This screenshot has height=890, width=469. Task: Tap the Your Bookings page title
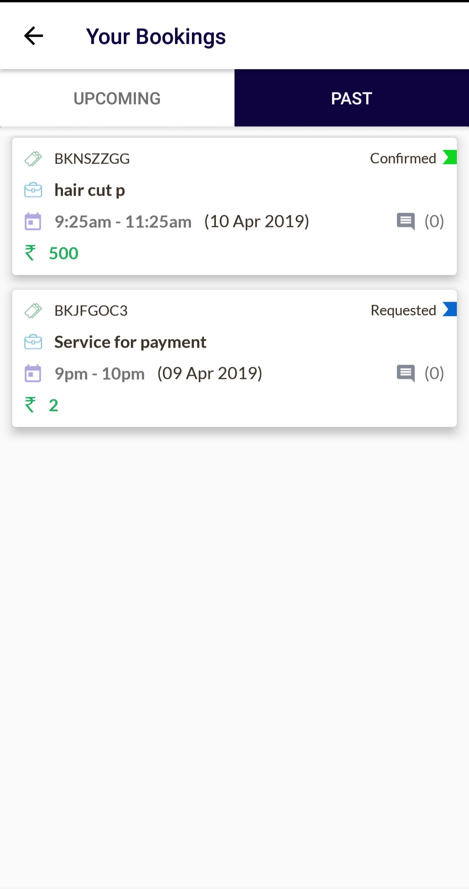(x=156, y=36)
